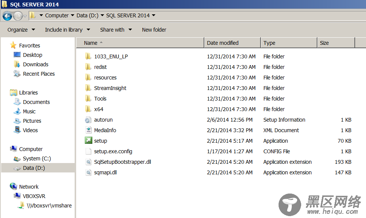The image size is (366, 218).
Task: Click the Network label in navigation pane
Action: click(29, 186)
